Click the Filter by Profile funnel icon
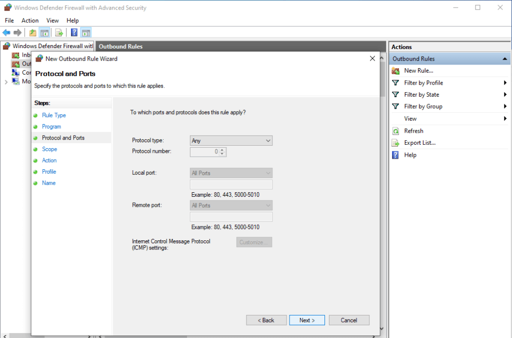Image resolution: width=512 pixels, height=338 pixels. [x=395, y=83]
